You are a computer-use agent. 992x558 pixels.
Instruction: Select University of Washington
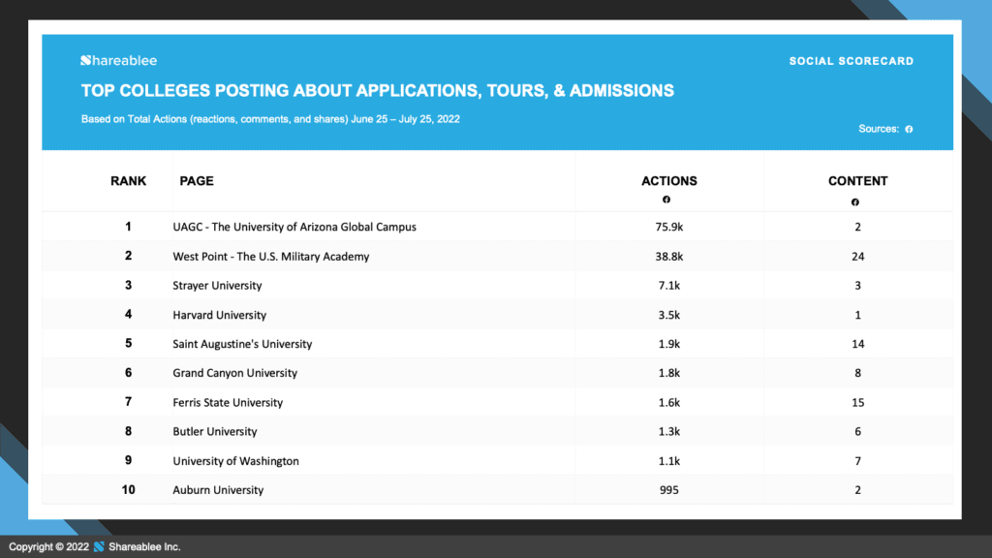click(236, 460)
